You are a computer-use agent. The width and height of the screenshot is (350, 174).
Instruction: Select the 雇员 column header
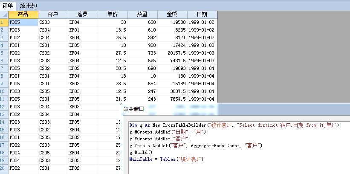[x=83, y=15]
